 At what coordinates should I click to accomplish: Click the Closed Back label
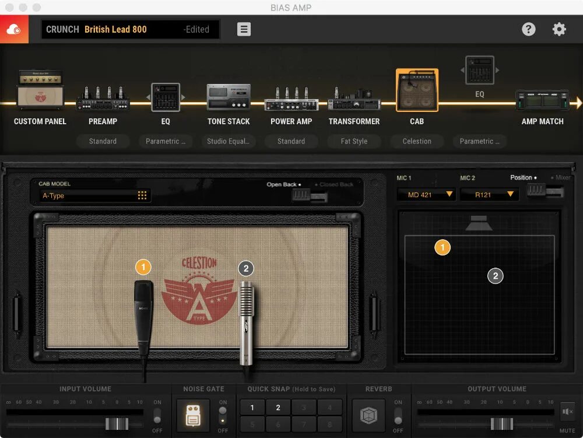[x=336, y=184]
